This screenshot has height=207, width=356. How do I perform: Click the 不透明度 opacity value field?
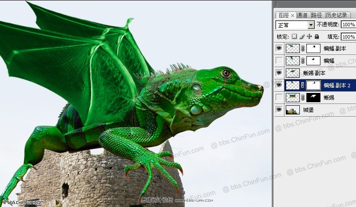coord(348,25)
